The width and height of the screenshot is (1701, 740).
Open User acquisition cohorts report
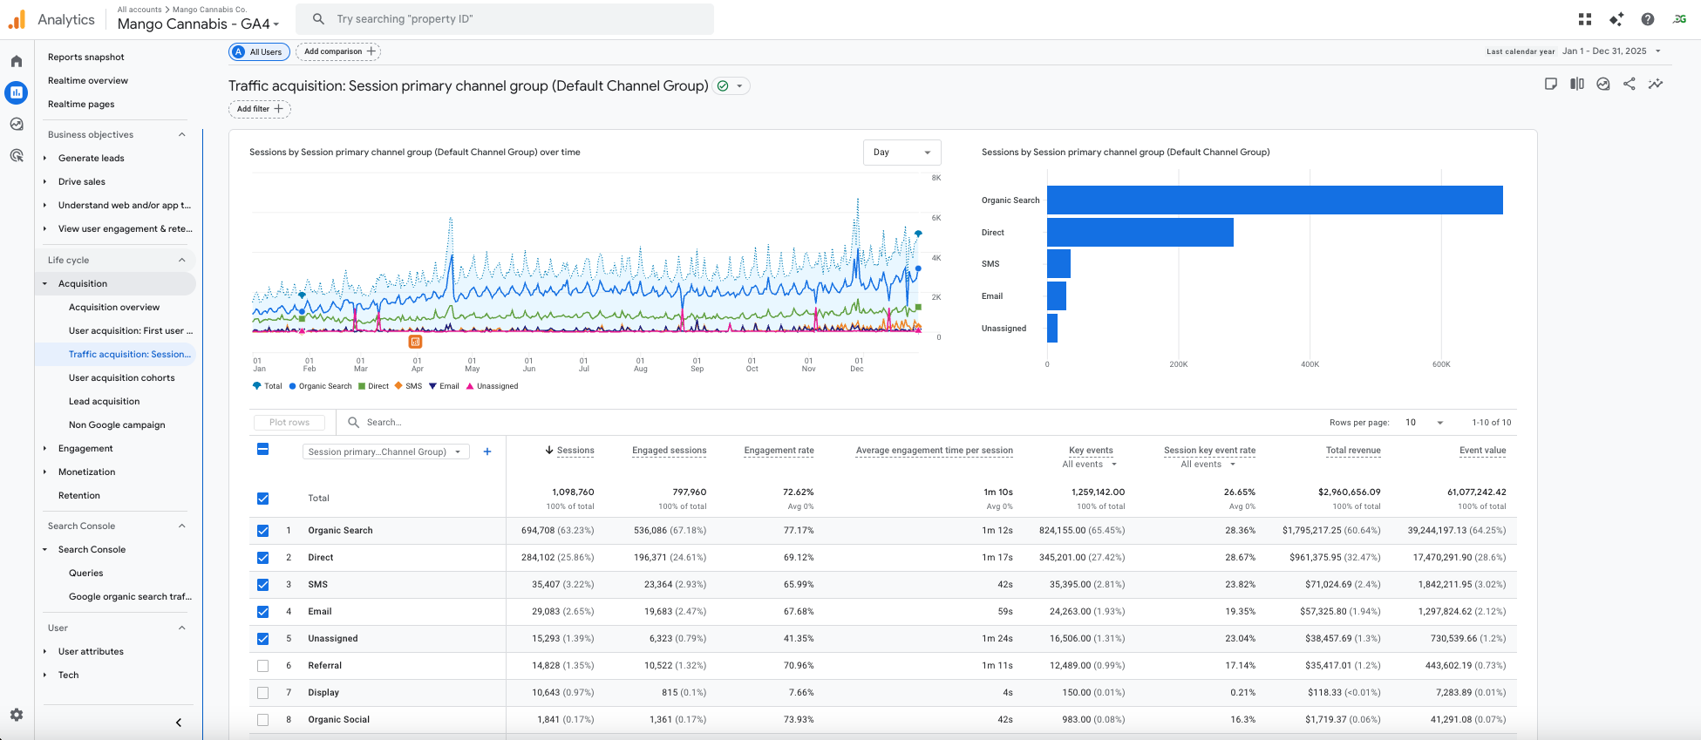(122, 377)
